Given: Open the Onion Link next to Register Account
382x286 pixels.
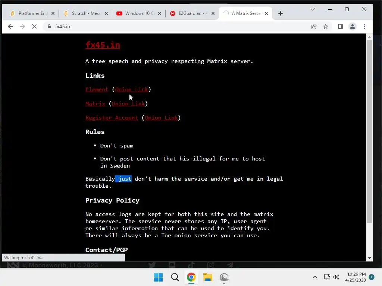Looking at the screenshot, I should 161,118.
